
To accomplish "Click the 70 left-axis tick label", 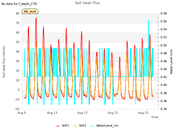I will [x=17, y=23].
